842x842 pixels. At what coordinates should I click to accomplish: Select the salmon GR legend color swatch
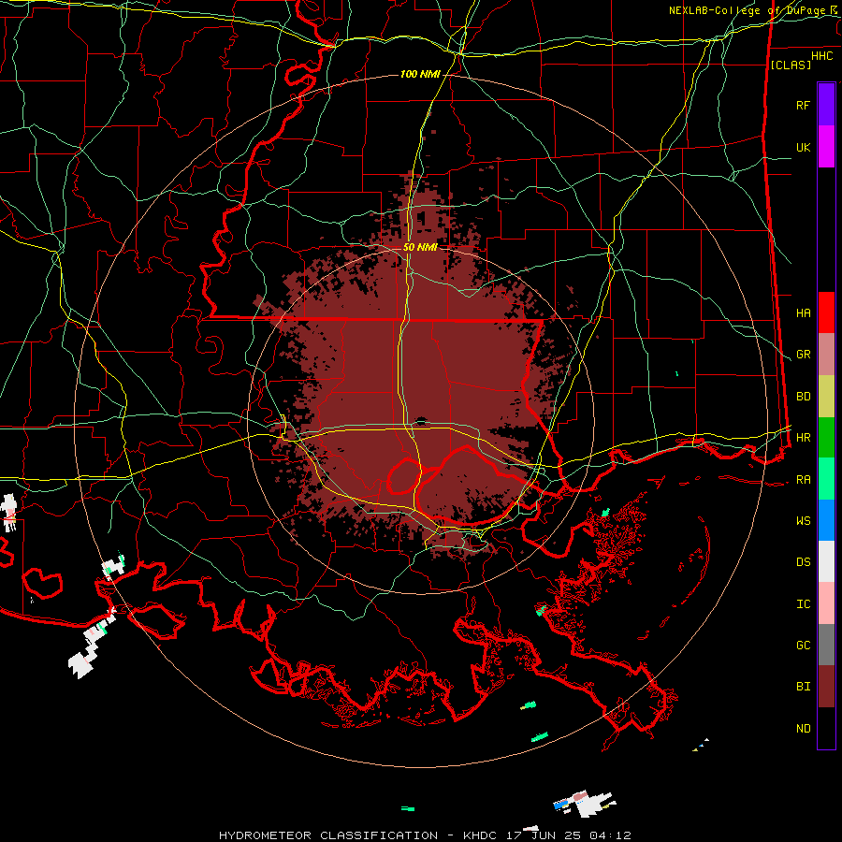point(826,355)
